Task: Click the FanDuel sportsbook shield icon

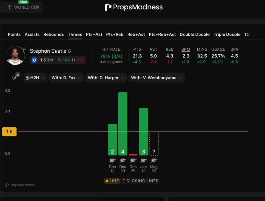Action: [34, 60]
